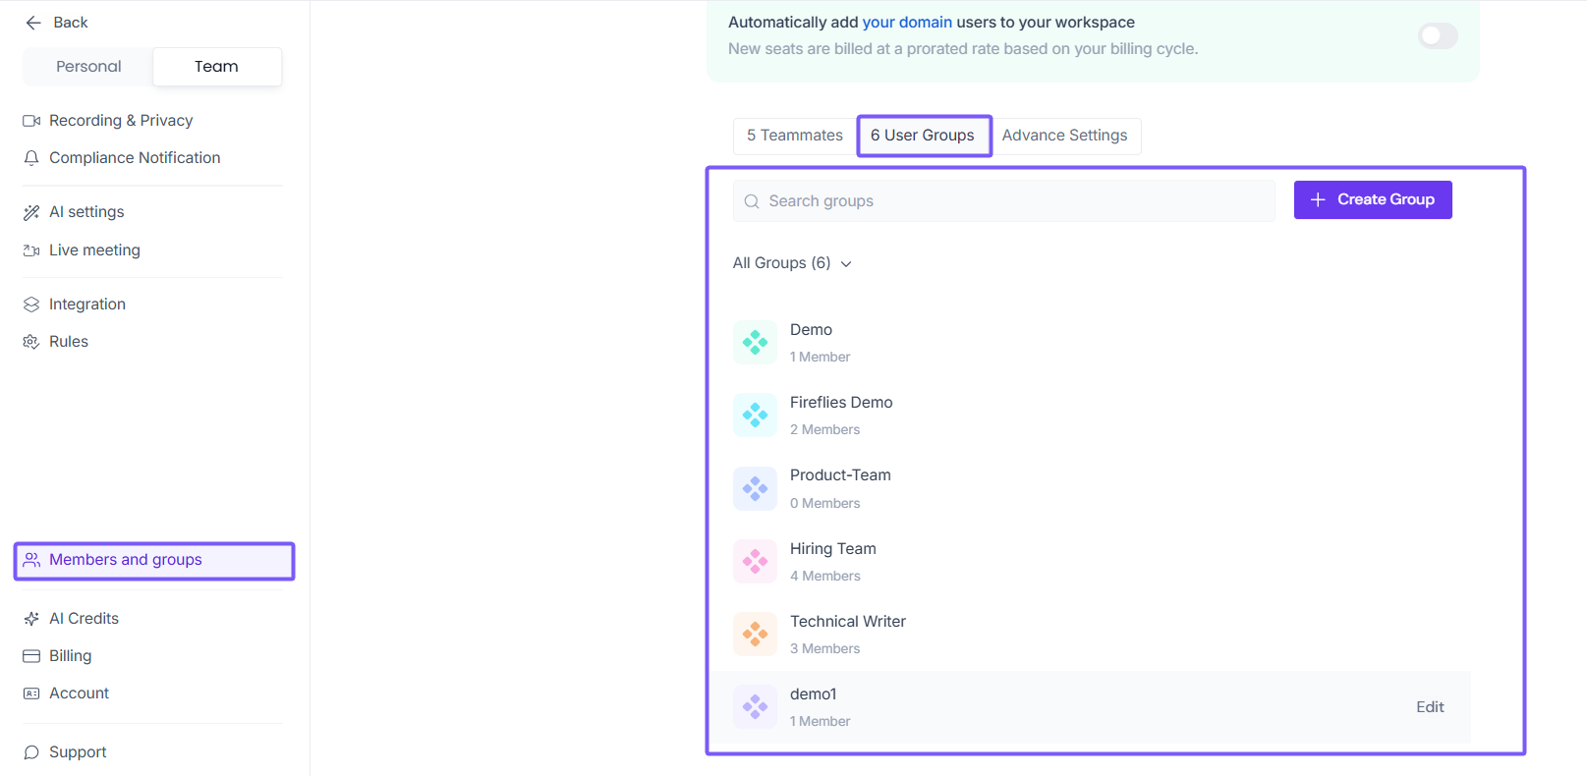Image resolution: width=1587 pixels, height=776 pixels.
Task: Click the Support chat bubble icon
Action: (31, 752)
